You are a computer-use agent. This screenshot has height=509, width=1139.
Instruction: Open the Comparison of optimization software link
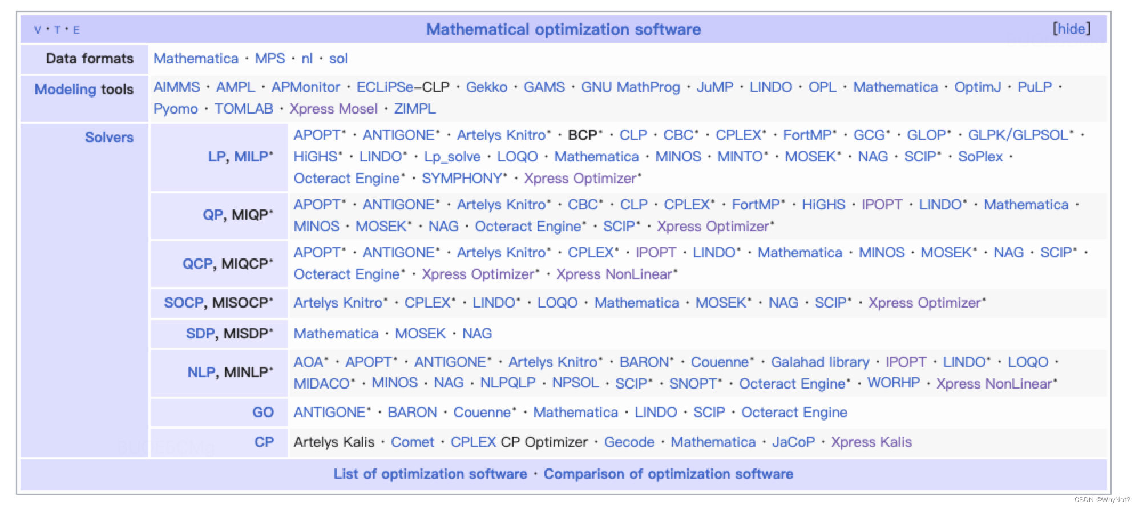tap(668, 474)
